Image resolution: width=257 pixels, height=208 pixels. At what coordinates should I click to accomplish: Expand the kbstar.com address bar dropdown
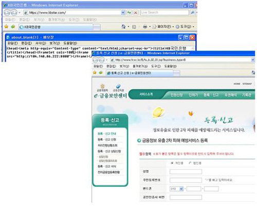[x=123, y=12]
